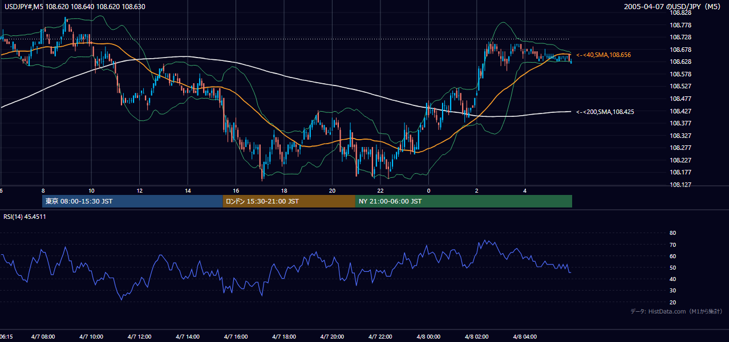Click the 4/8 00:00 time axis label
Viewport: 729px width, 342px height.
pyautogui.click(x=428, y=337)
